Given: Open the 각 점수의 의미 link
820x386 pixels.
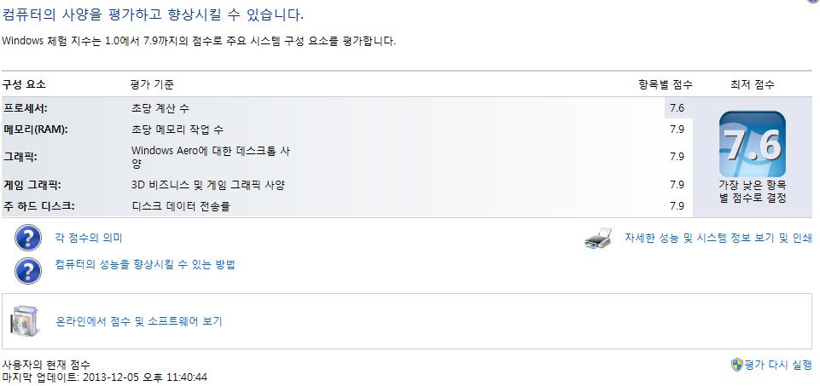Looking at the screenshot, I should [x=89, y=239].
